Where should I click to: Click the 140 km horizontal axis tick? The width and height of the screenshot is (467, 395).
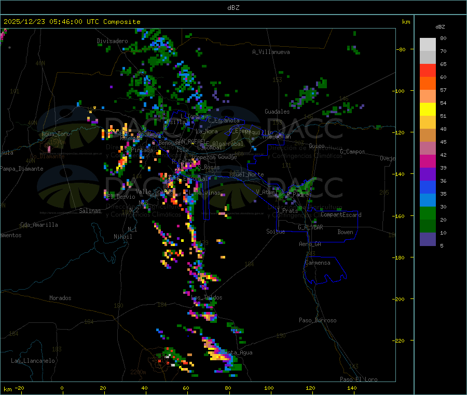(352, 388)
